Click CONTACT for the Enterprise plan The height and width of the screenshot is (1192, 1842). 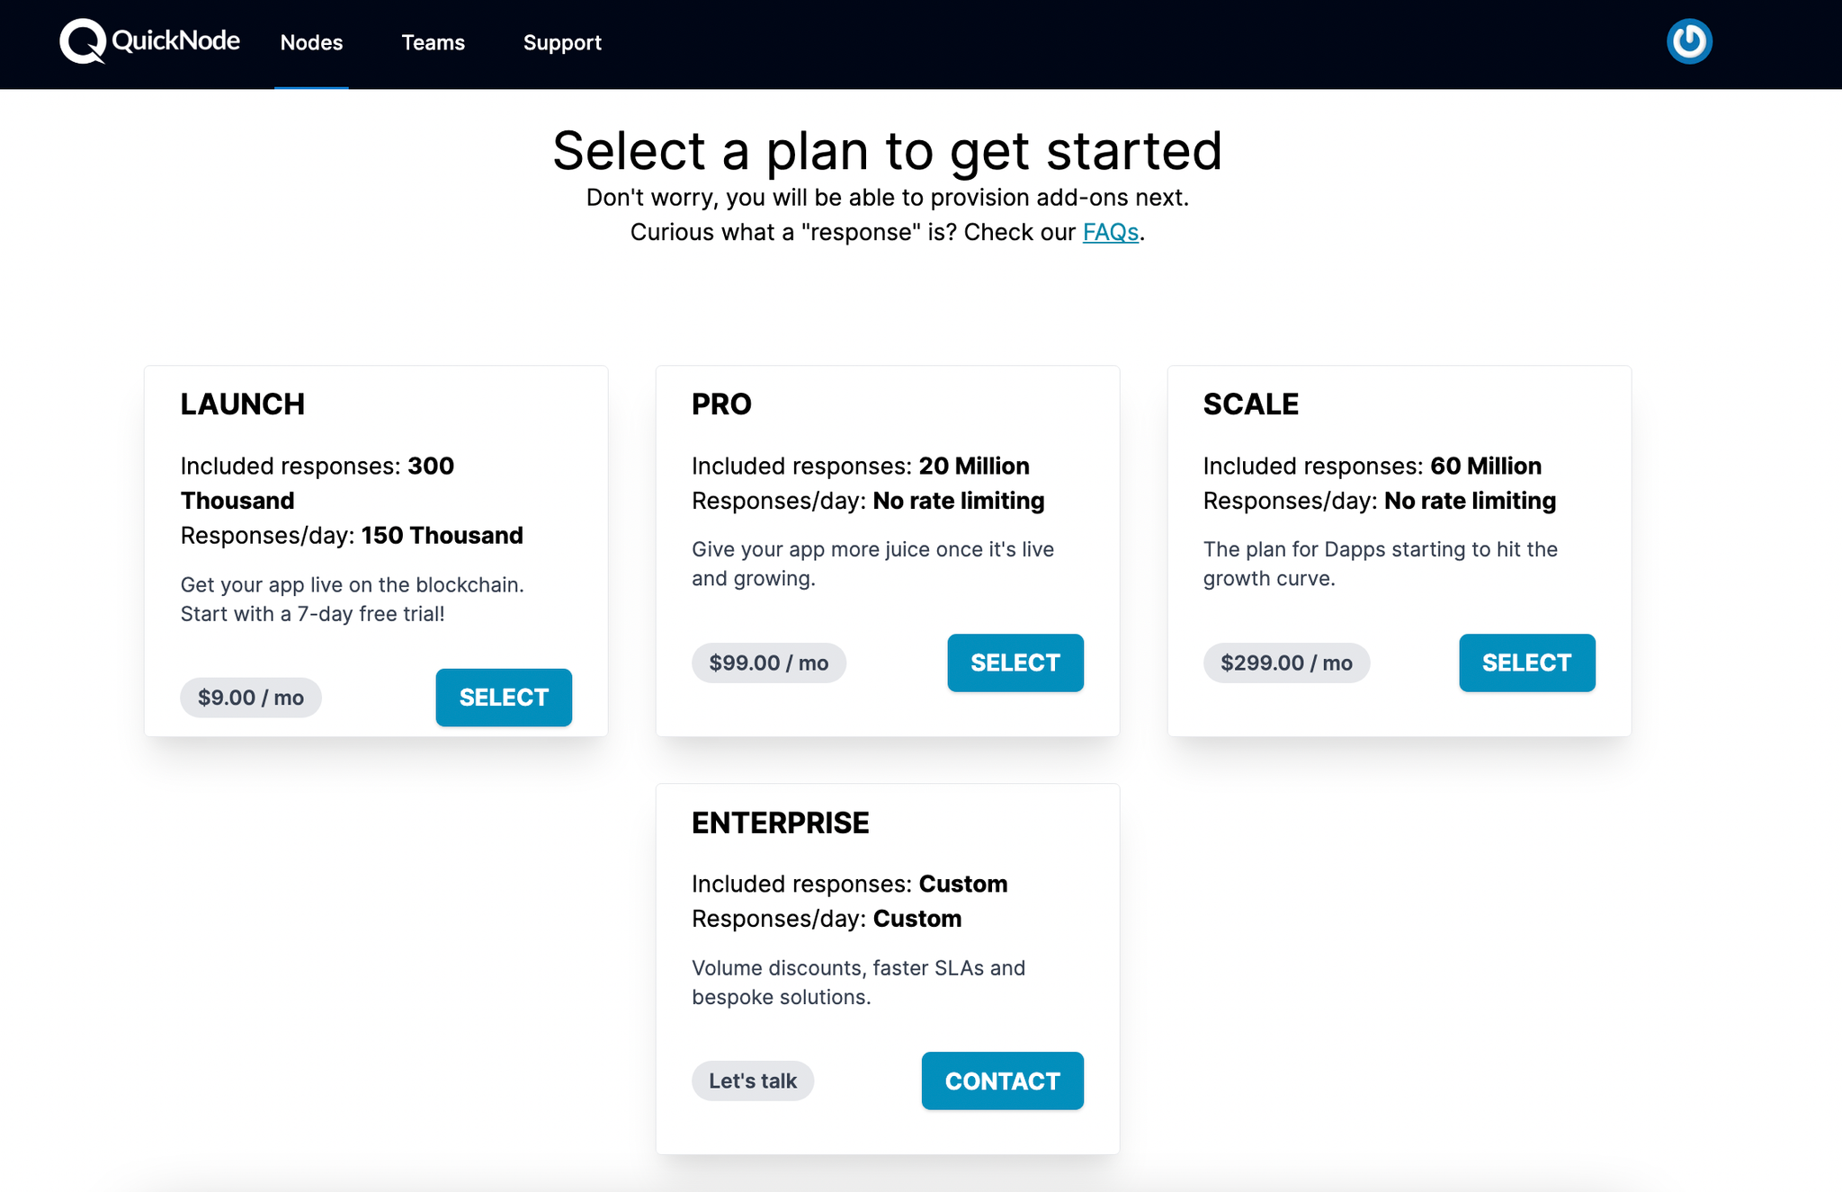click(1003, 1081)
